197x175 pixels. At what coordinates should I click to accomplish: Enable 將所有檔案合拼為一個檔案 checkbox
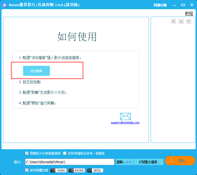click(x=65, y=153)
